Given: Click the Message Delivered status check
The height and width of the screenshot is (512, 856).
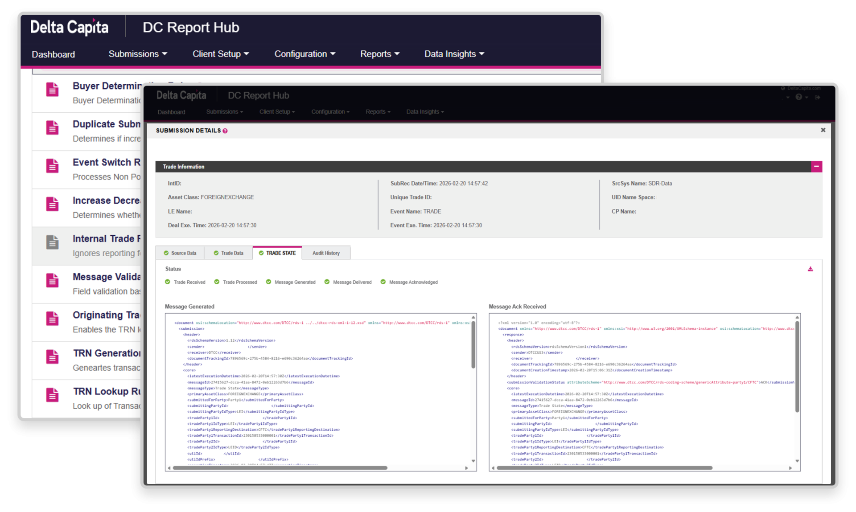Looking at the screenshot, I should tap(327, 282).
